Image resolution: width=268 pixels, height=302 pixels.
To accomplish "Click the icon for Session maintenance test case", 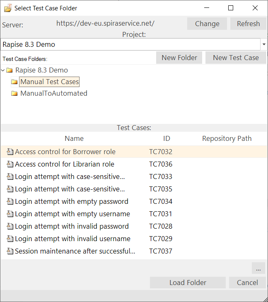I will click(x=10, y=251).
